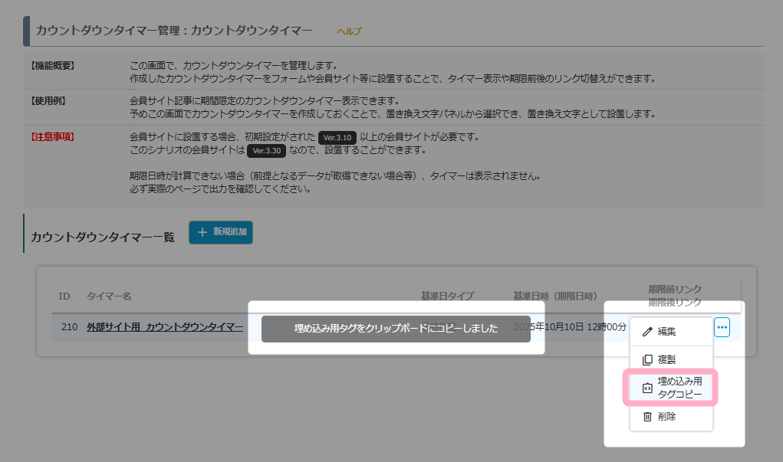
Task: Click the ID column header
Action: [x=64, y=296]
